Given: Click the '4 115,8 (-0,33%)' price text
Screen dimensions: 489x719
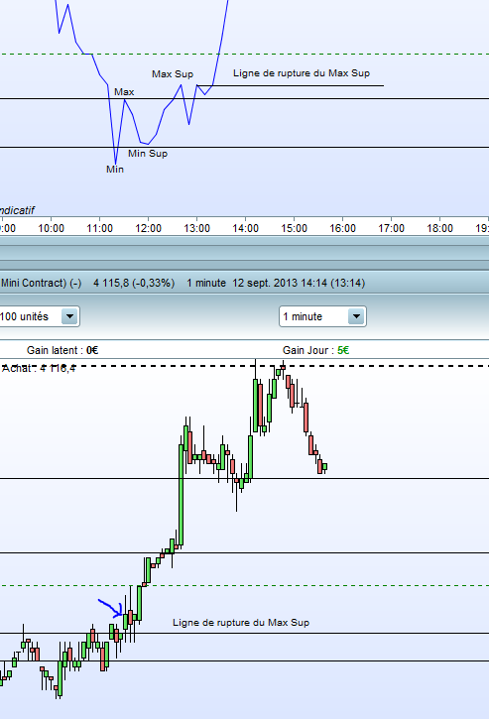Looking at the screenshot, I should pos(134,283).
